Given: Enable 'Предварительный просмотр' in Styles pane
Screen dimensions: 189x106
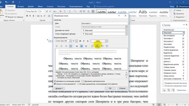Looking at the screenshot, I should click(163, 83).
